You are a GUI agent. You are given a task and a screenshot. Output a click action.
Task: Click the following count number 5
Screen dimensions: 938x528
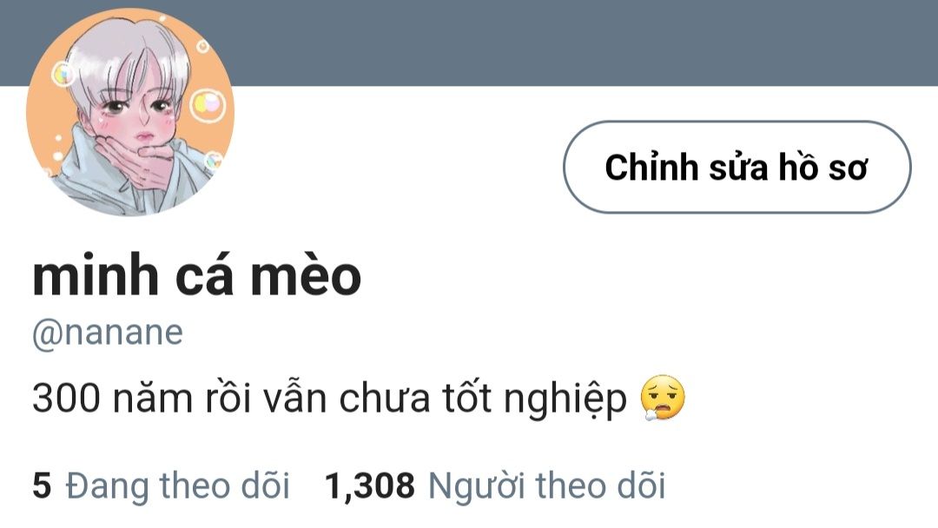tap(42, 485)
